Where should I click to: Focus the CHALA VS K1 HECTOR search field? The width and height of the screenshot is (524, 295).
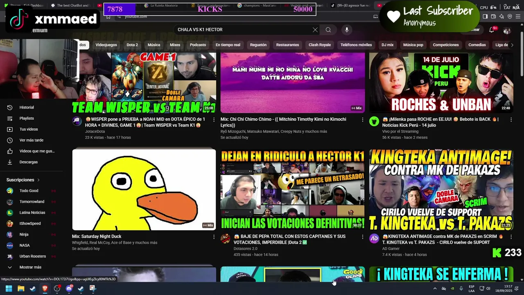tap(244, 30)
